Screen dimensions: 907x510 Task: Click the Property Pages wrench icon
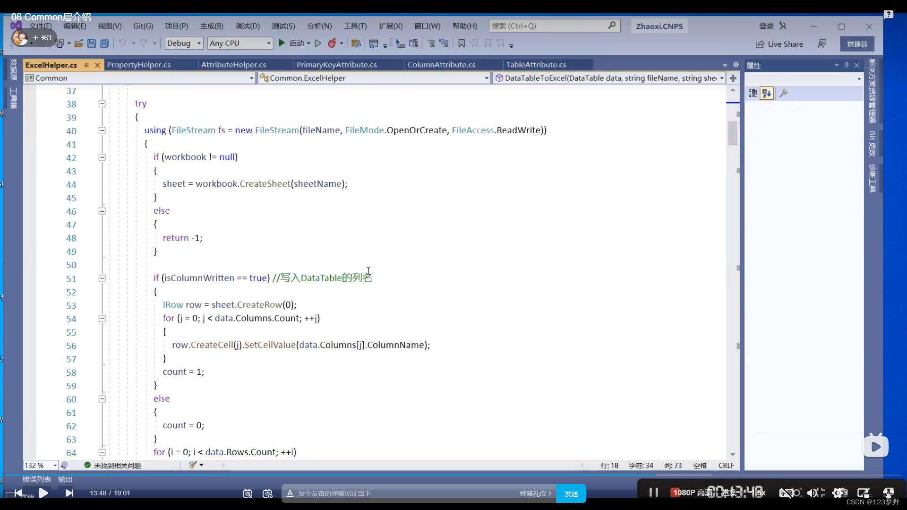[x=784, y=94]
